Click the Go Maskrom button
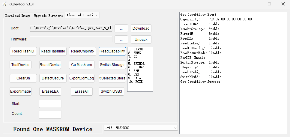Image resolution: width=290 pixels, height=137 pixels. 82,65
